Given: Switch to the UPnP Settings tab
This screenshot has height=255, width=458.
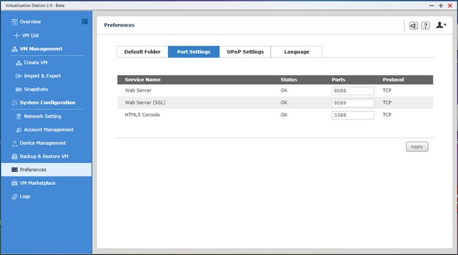Looking at the screenshot, I should (245, 52).
